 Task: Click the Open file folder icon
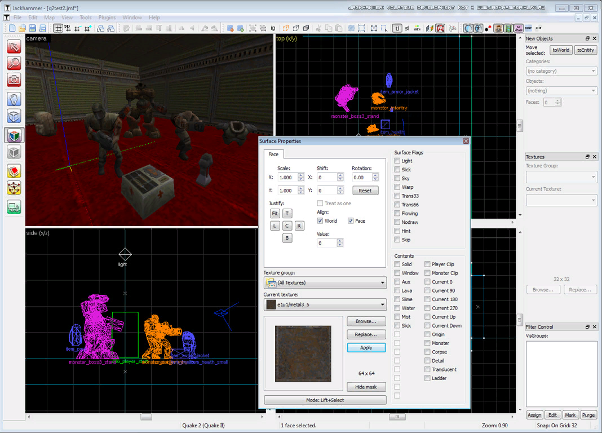click(x=23, y=28)
